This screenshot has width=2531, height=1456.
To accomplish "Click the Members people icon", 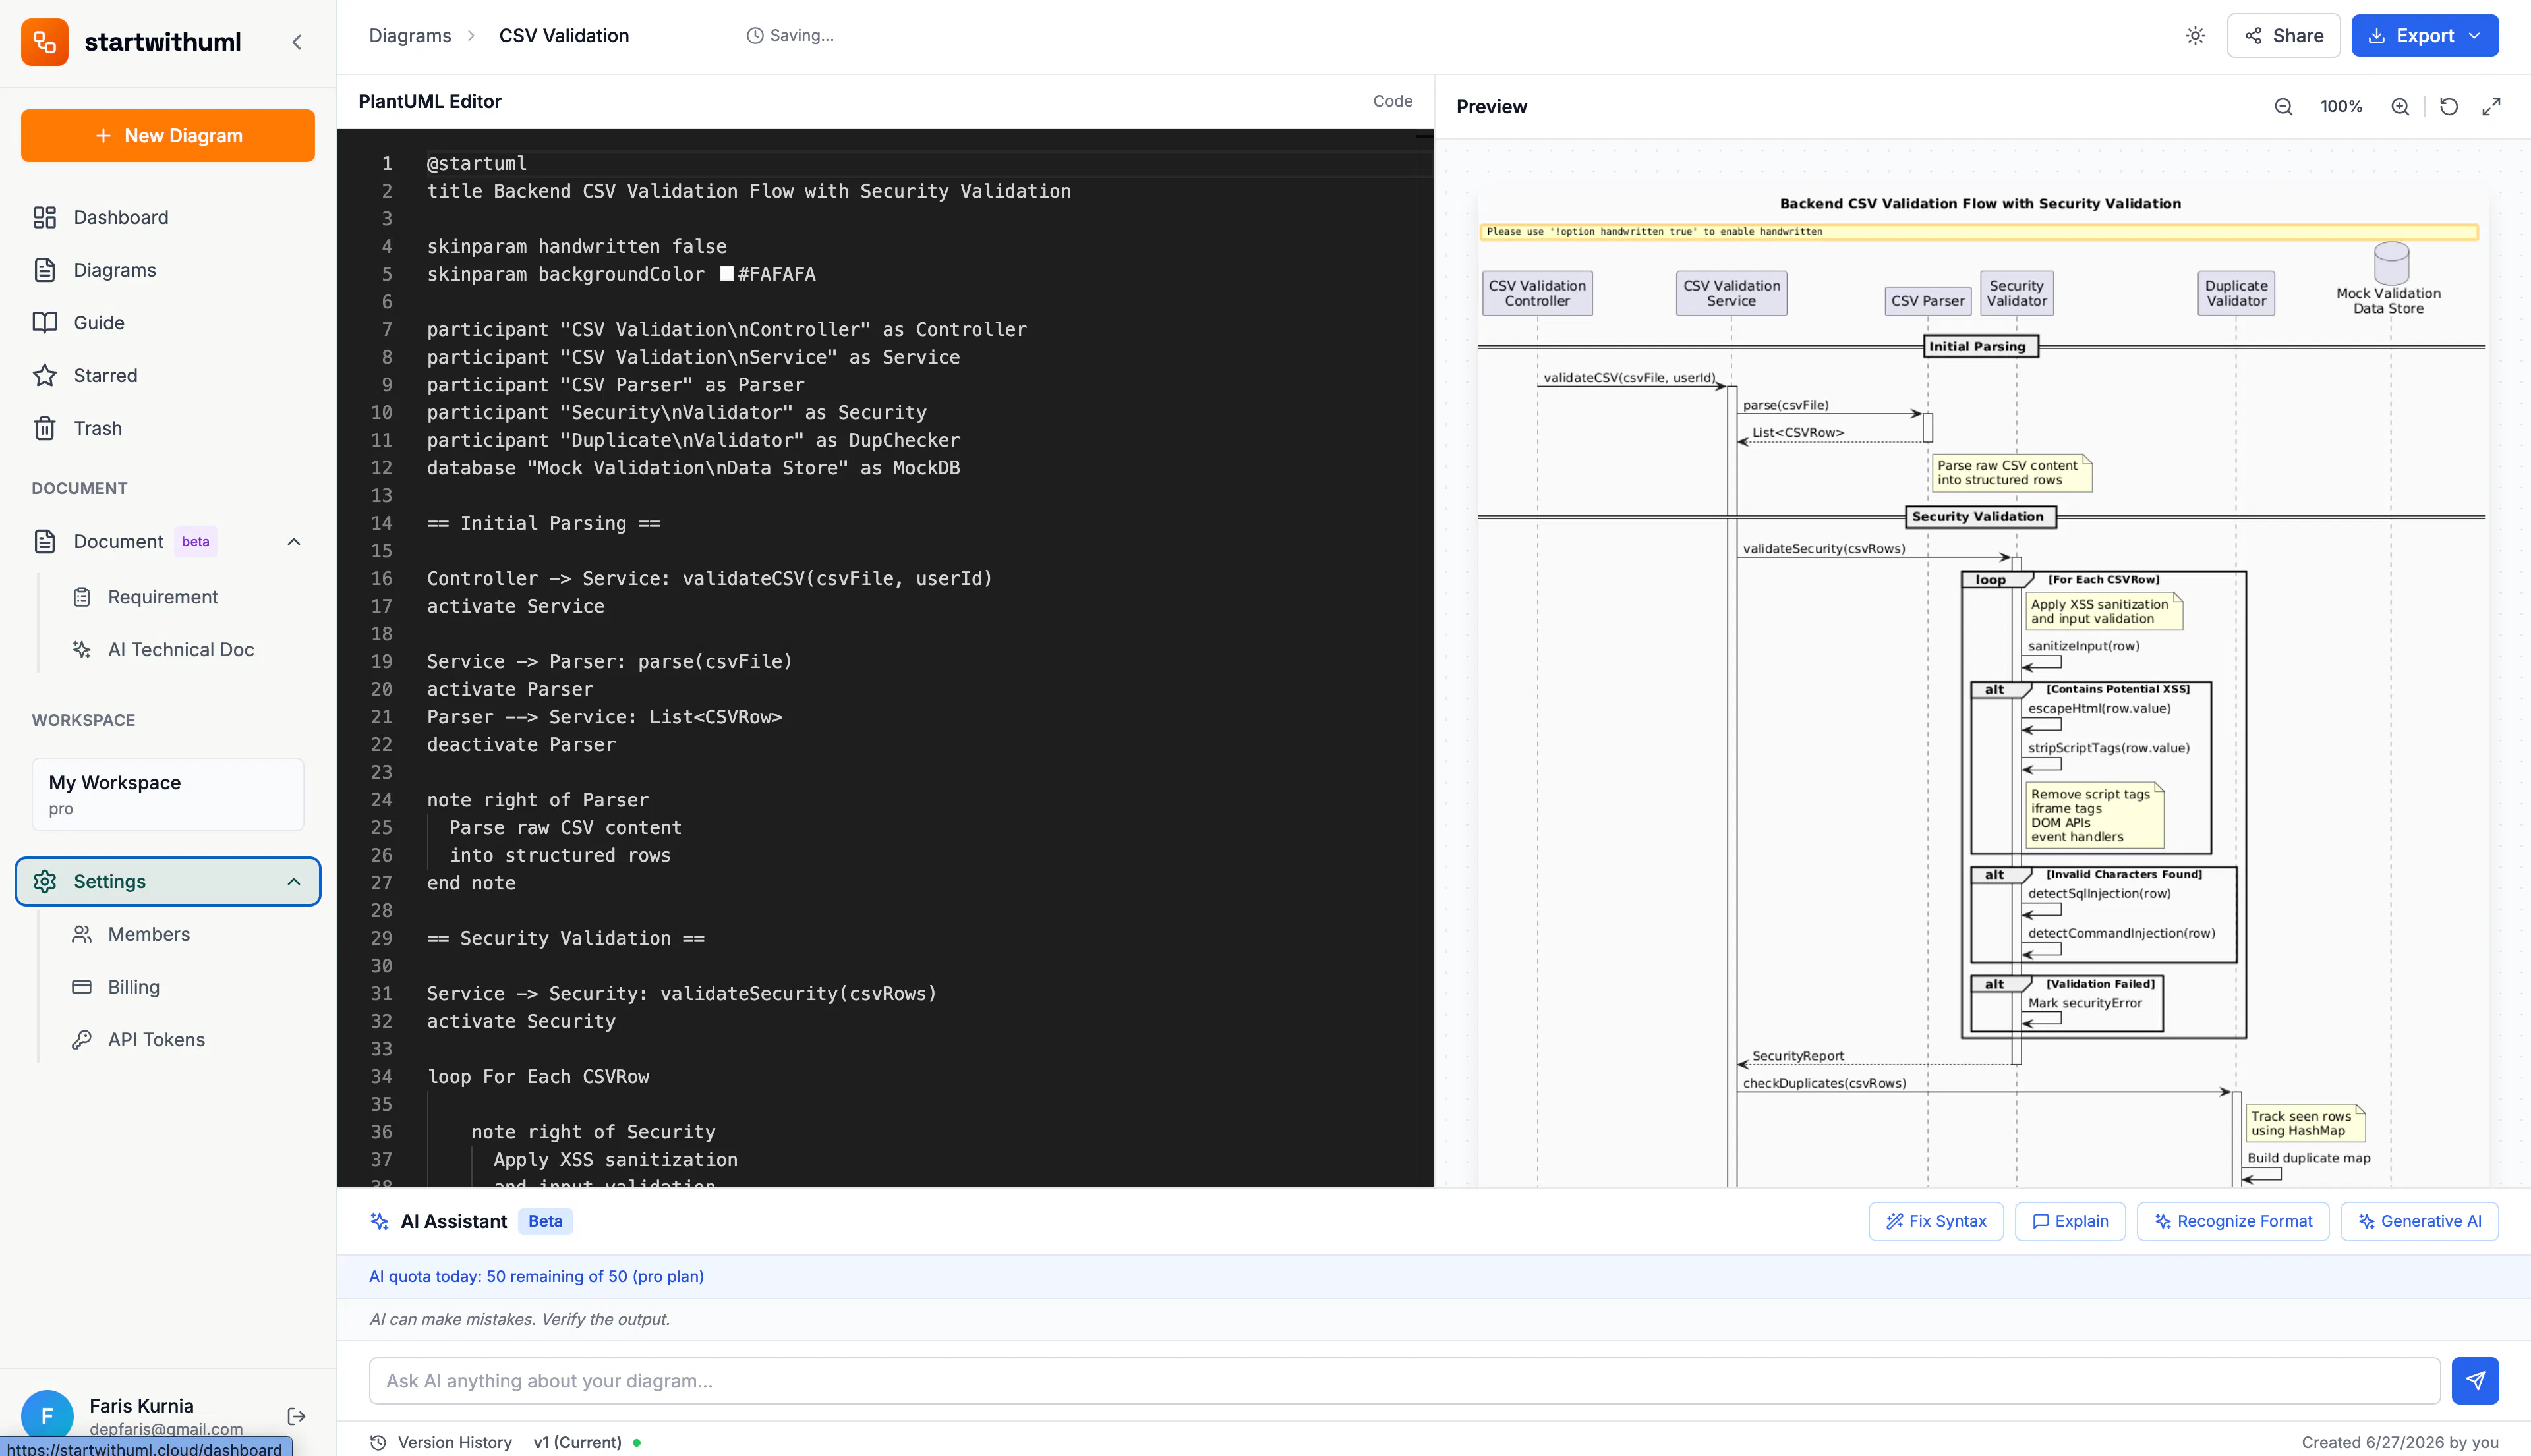I will [x=82, y=934].
